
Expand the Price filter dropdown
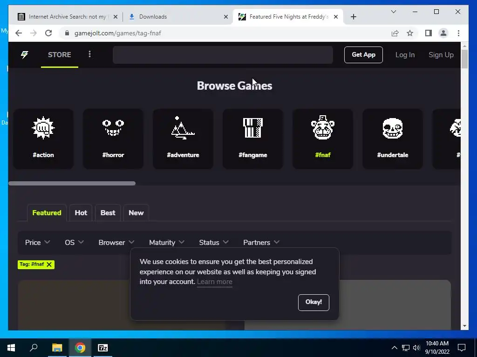[37, 243]
